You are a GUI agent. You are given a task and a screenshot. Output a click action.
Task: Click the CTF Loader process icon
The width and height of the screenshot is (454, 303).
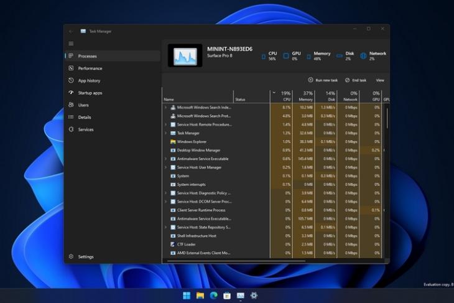pyautogui.click(x=173, y=244)
